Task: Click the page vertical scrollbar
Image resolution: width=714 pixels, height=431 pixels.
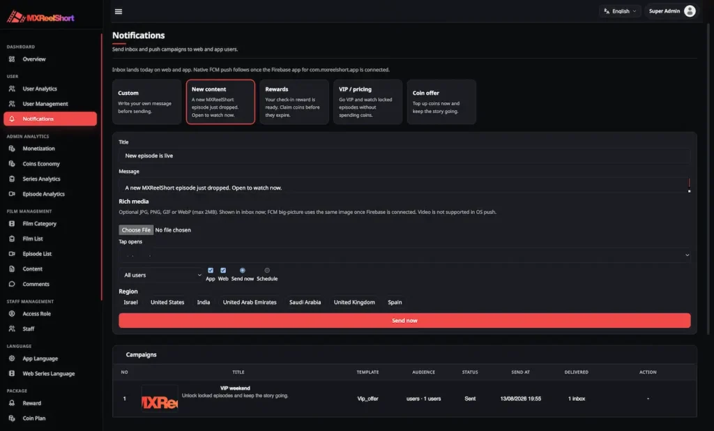Action: coord(709,178)
